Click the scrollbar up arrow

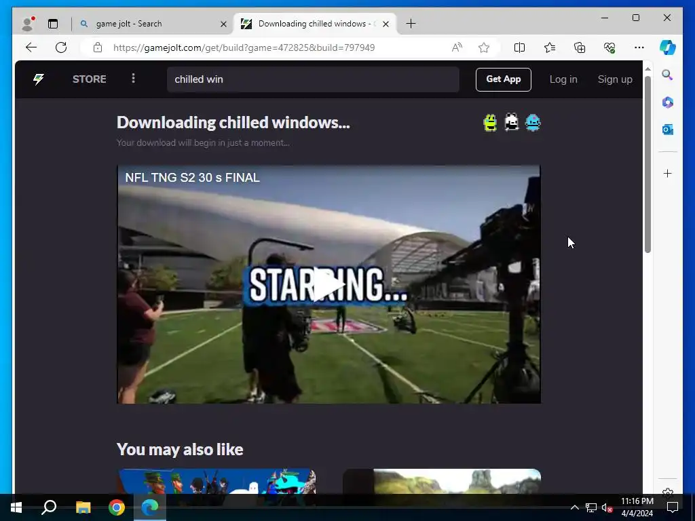647,69
